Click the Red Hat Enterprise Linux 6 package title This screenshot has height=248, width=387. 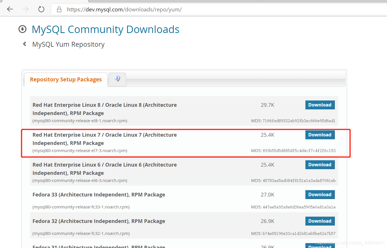pos(105,169)
